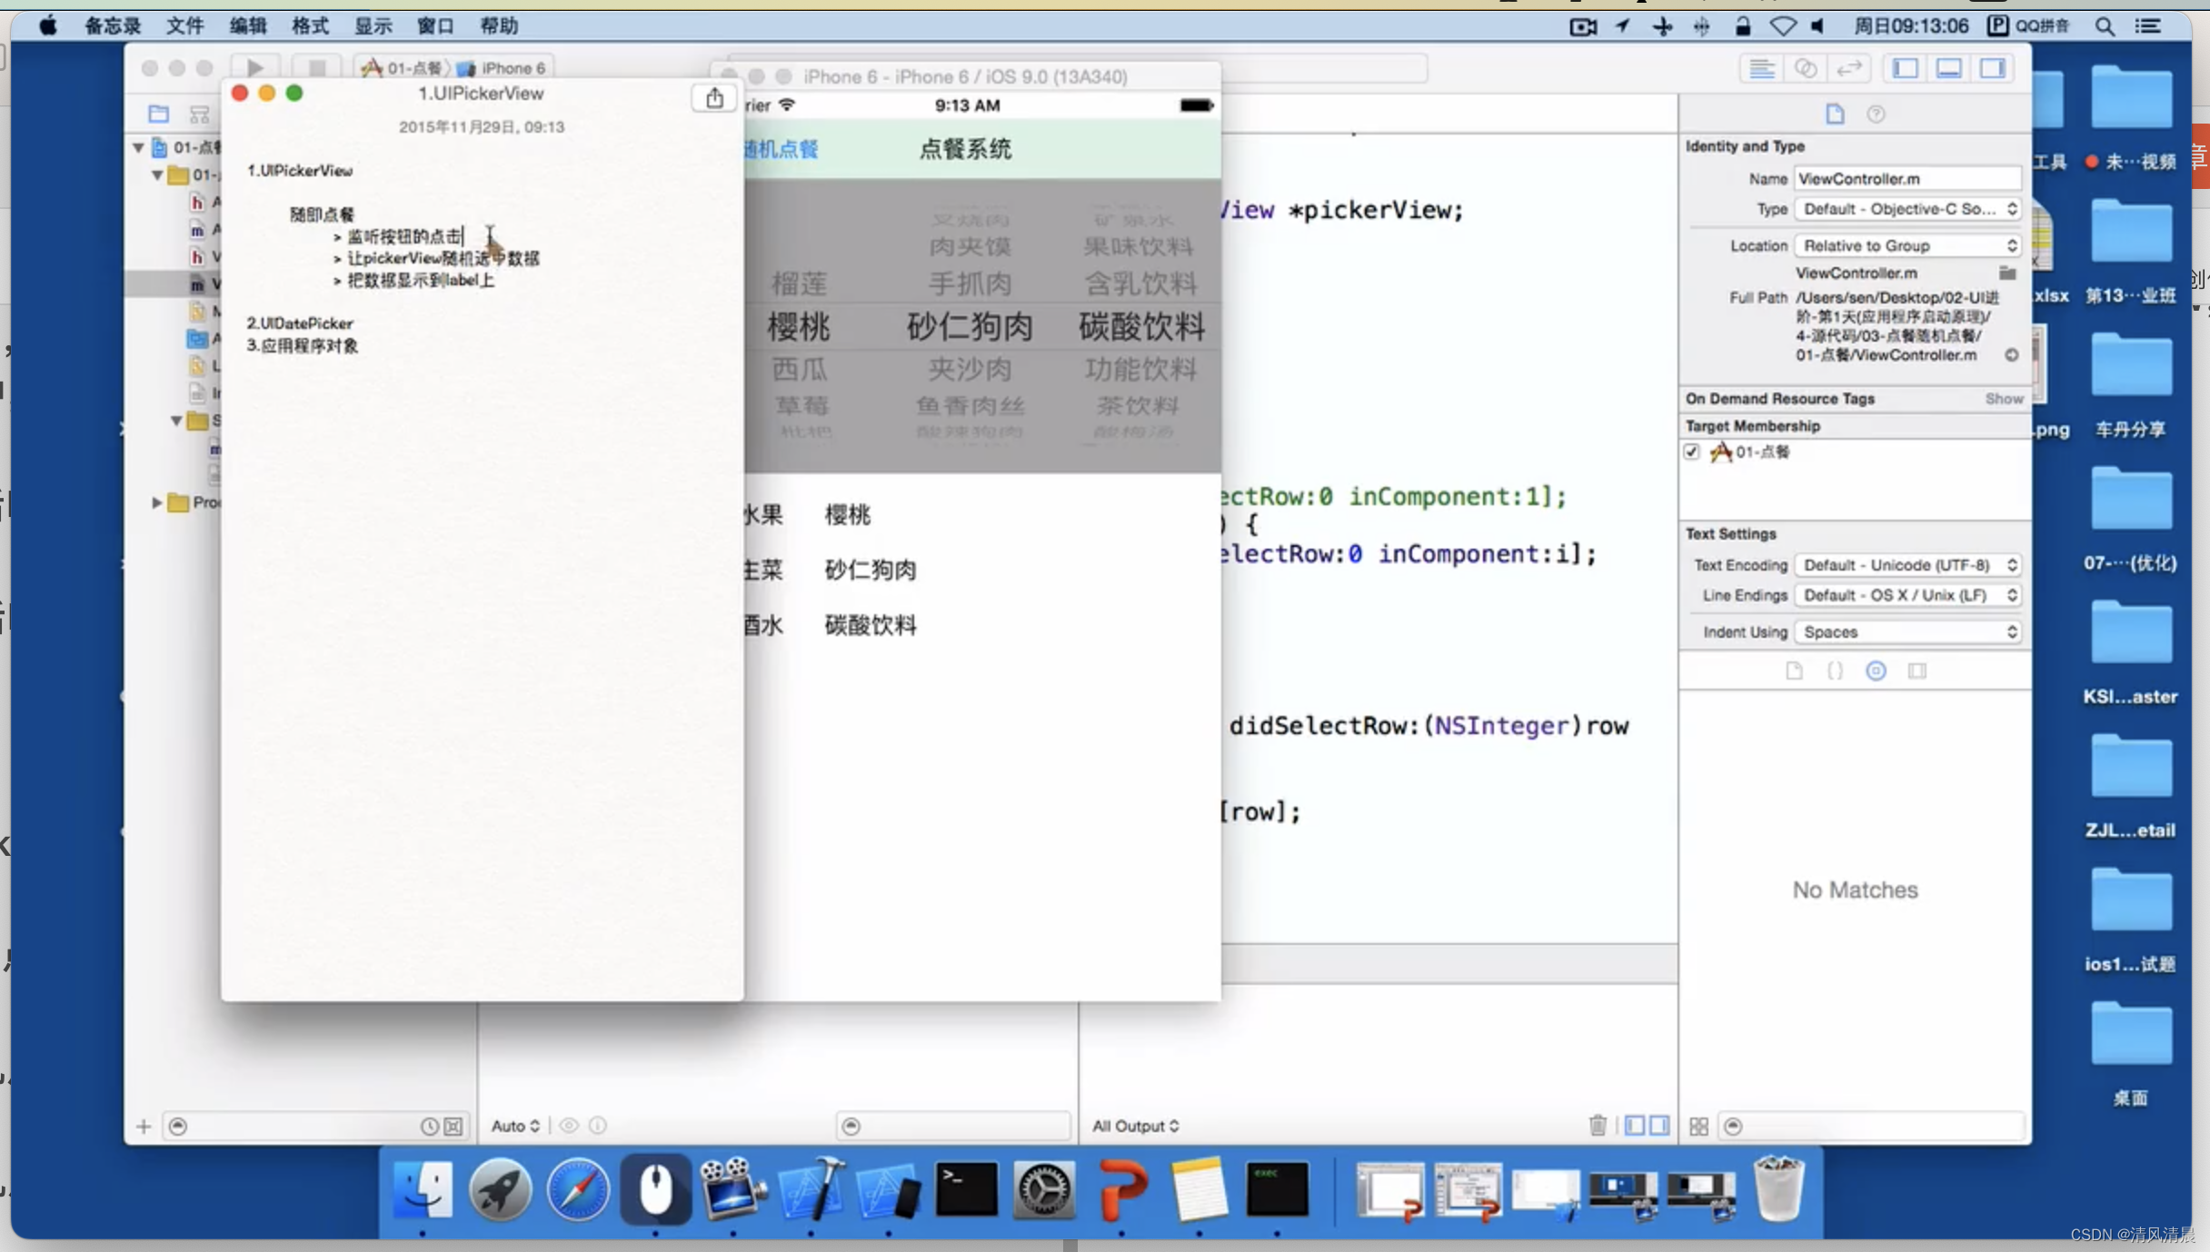Click the plus button under the navigator
Image resolution: width=2210 pixels, height=1252 pixels.
(x=144, y=1127)
